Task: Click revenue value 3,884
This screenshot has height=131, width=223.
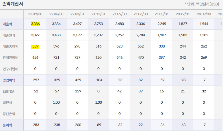Action: pos(56,24)
